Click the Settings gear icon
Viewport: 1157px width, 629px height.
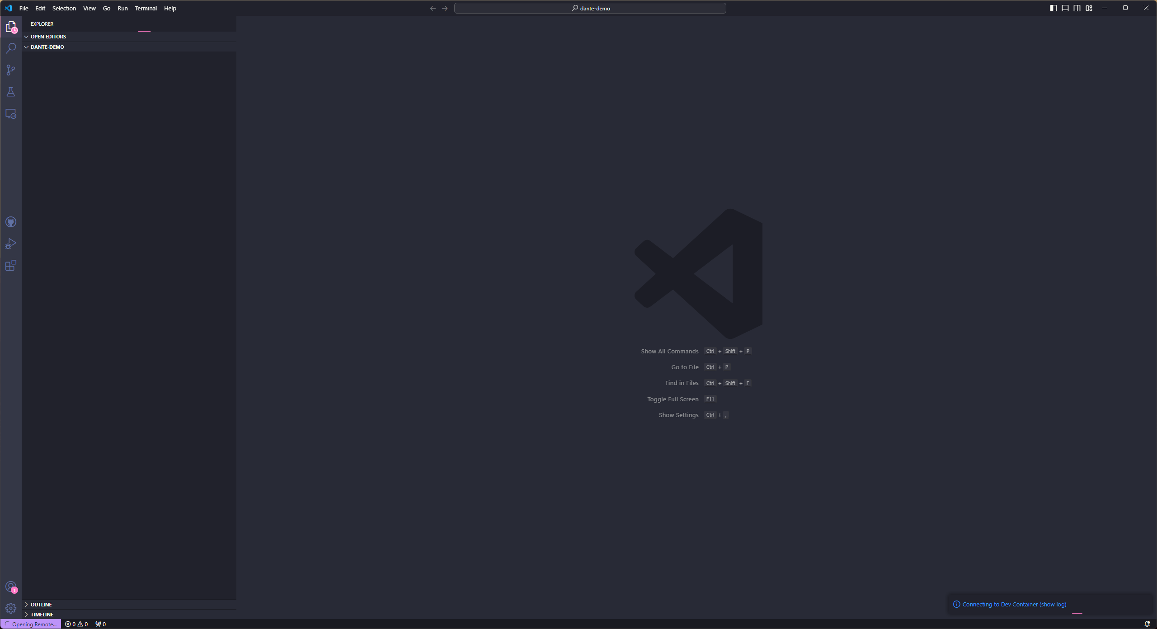click(11, 608)
